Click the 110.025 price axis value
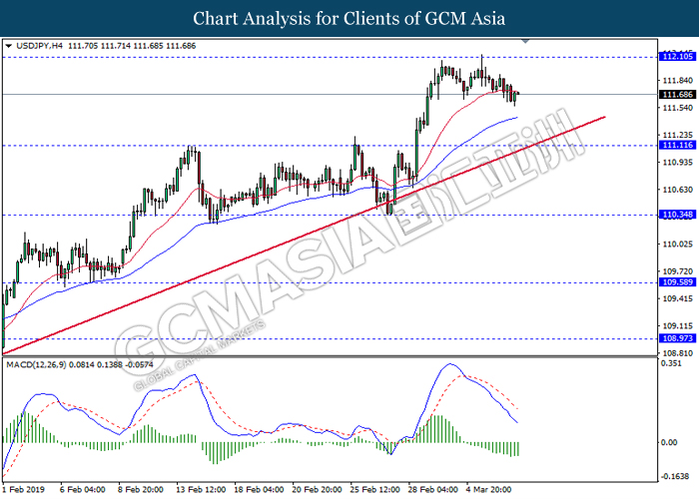Viewport: 699px width, 499px height. click(x=678, y=245)
